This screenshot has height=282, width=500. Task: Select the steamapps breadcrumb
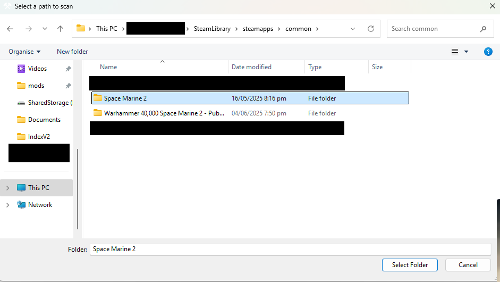click(258, 29)
